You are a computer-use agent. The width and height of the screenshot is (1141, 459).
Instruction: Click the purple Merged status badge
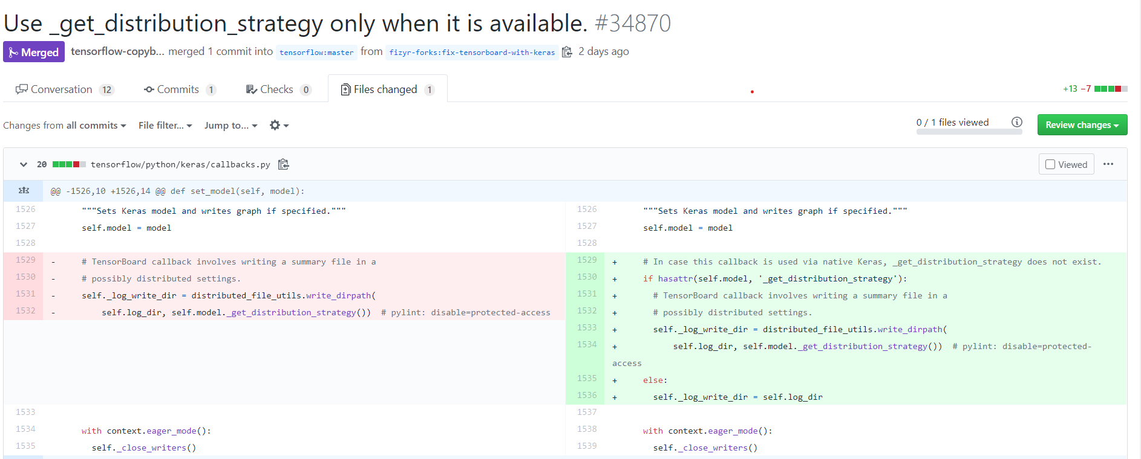click(x=34, y=52)
